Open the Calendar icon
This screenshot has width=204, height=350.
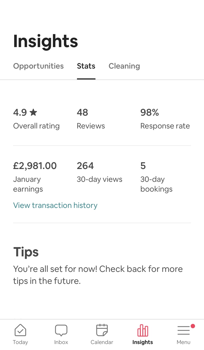[x=102, y=330]
